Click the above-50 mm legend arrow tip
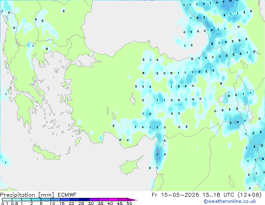265x205 pixels. click(132, 200)
